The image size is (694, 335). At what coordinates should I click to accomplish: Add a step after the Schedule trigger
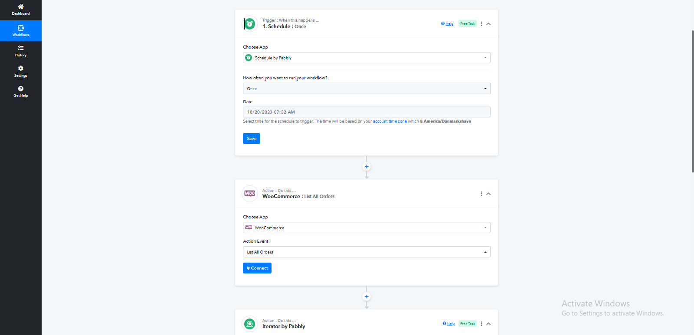tap(367, 166)
